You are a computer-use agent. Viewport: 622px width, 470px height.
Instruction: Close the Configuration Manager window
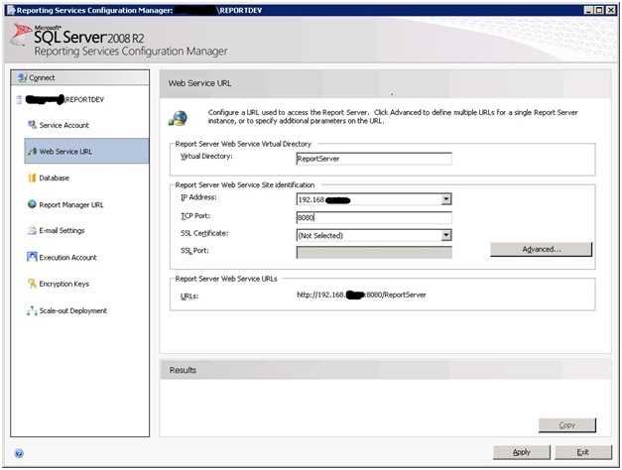pos(611,10)
